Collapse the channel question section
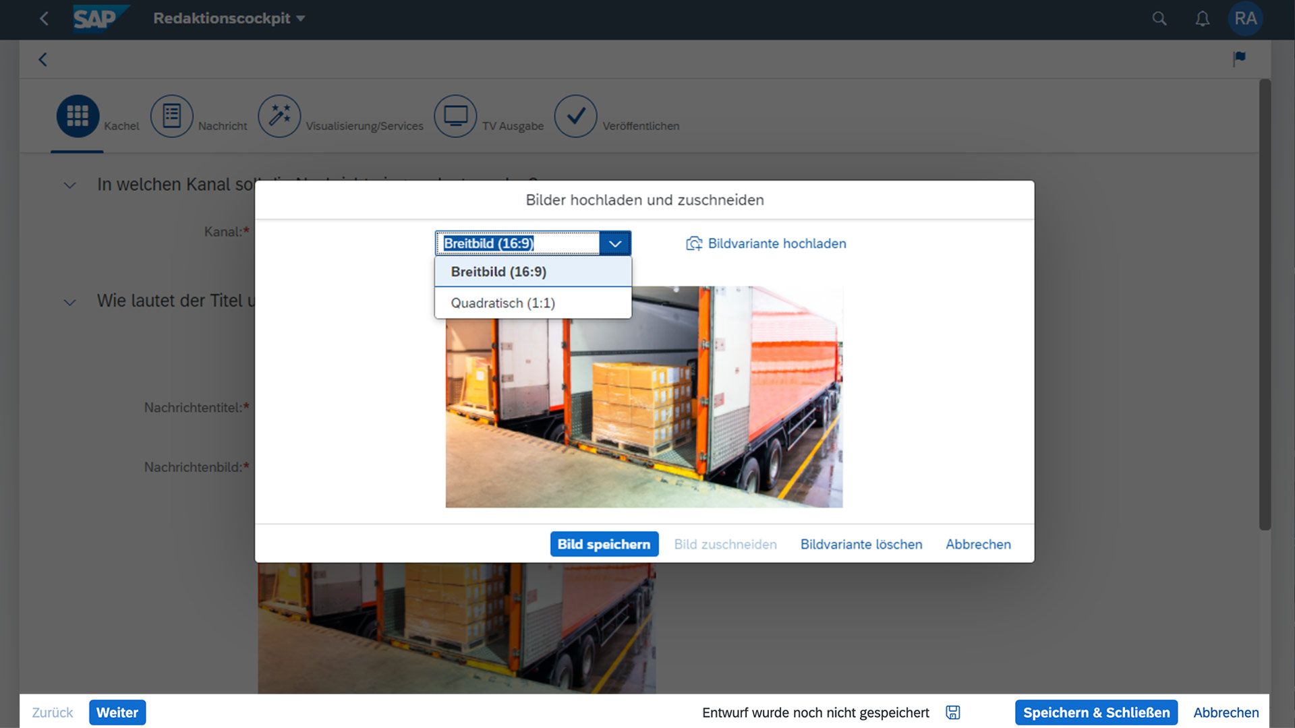1295x728 pixels. [69, 185]
